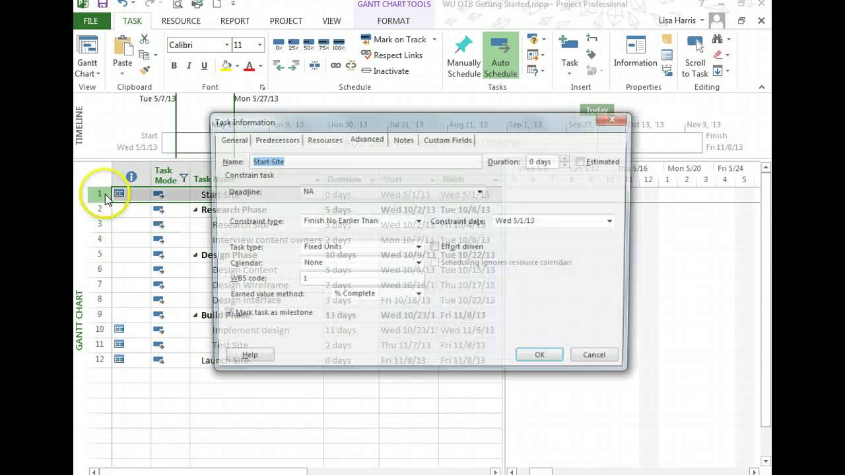The width and height of the screenshot is (845, 475).
Task: Toggle Respect Links in Schedule group
Action: coord(391,55)
